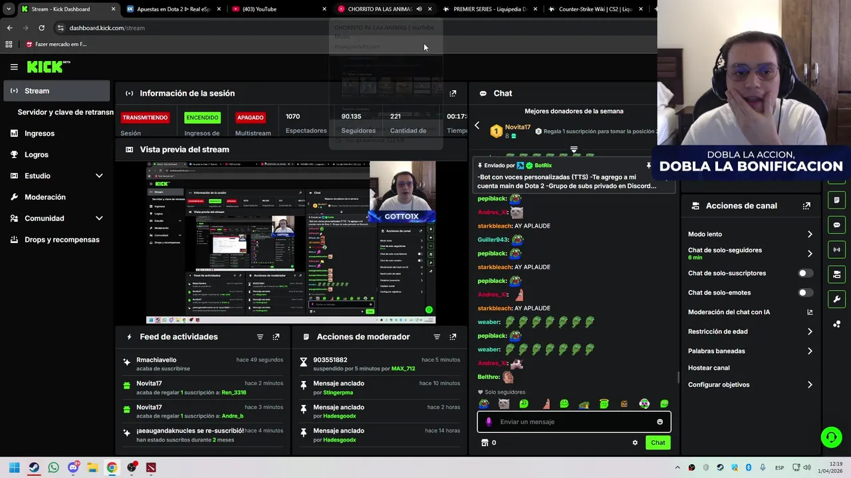Pop out the Información de la sesión panel
The width and height of the screenshot is (851, 478).
[453, 94]
